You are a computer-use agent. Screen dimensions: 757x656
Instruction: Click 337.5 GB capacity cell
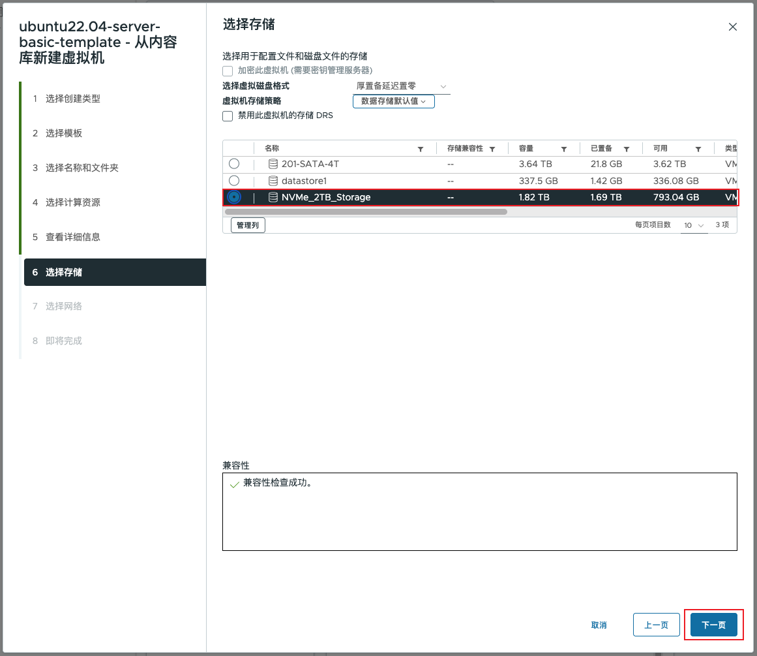(539, 181)
